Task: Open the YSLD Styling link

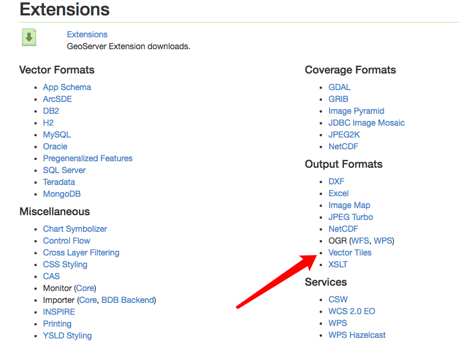Action: [x=68, y=336]
